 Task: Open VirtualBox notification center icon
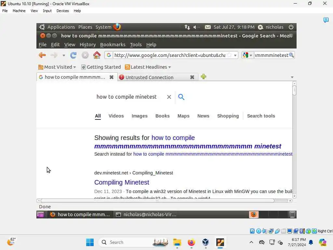326,20
